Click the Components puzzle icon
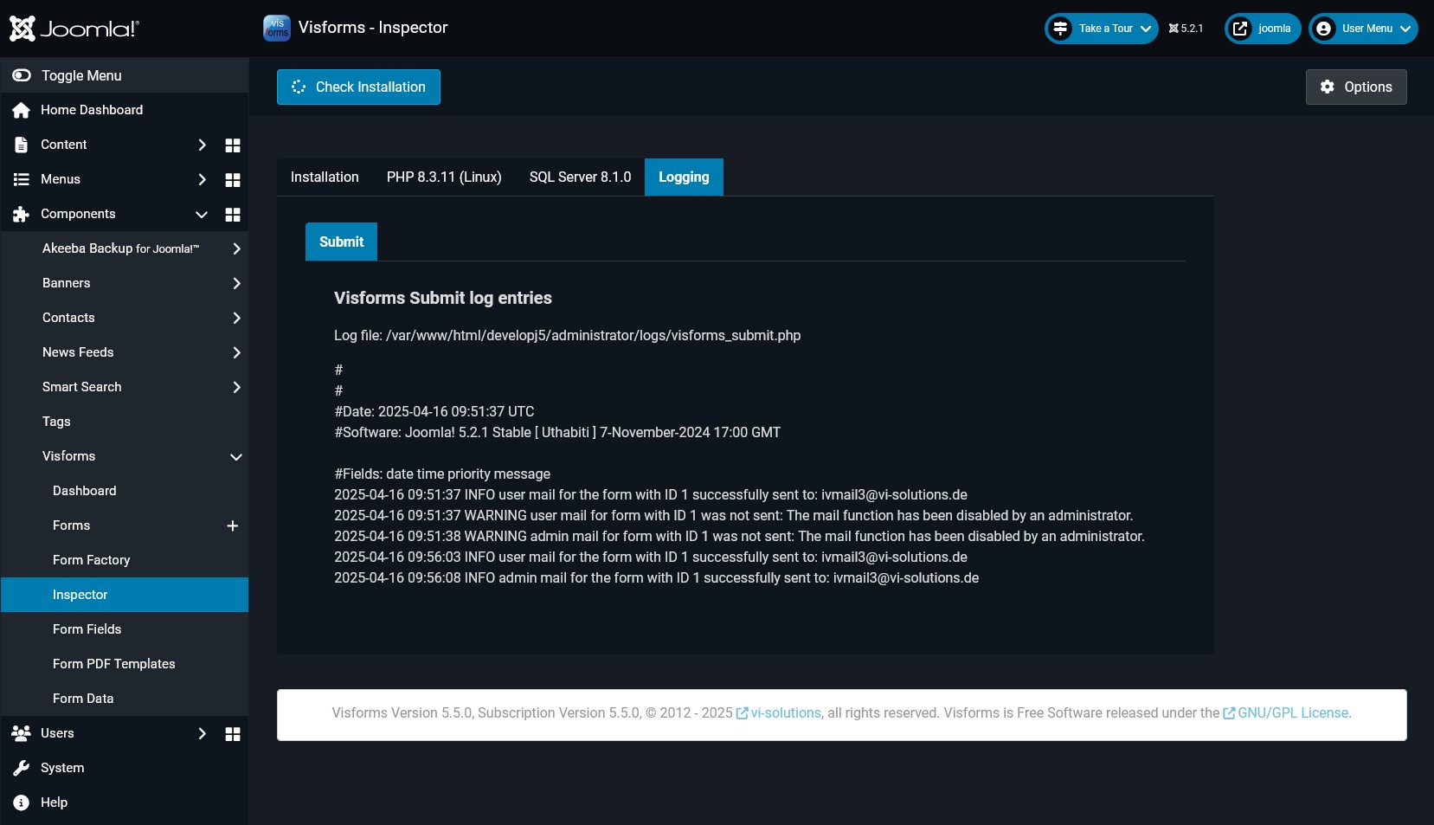 (x=22, y=214)
